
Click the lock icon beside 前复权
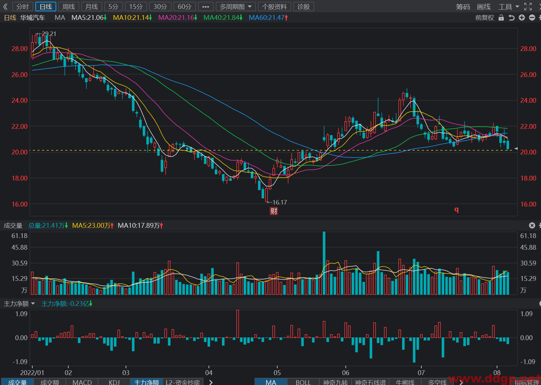(x=501, y=18)
